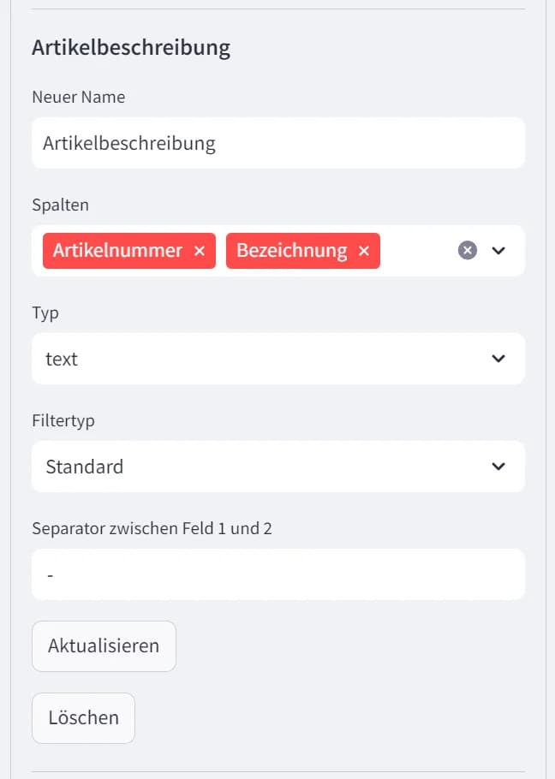Screen dimensions: 555x779
Task: Select the Artikelnummer tag text
Action: (117, 251)
